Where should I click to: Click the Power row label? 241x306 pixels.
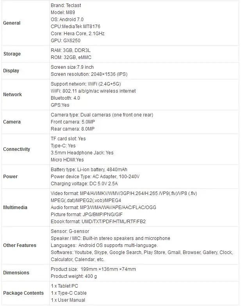click(x=10, y=177)
